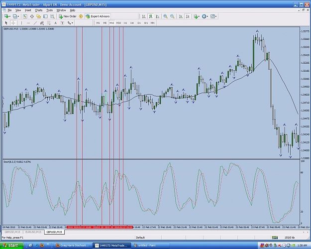Screen dimensions: 311x249
Task: Select the Trendline drawing tool
Action: (35, 23)
